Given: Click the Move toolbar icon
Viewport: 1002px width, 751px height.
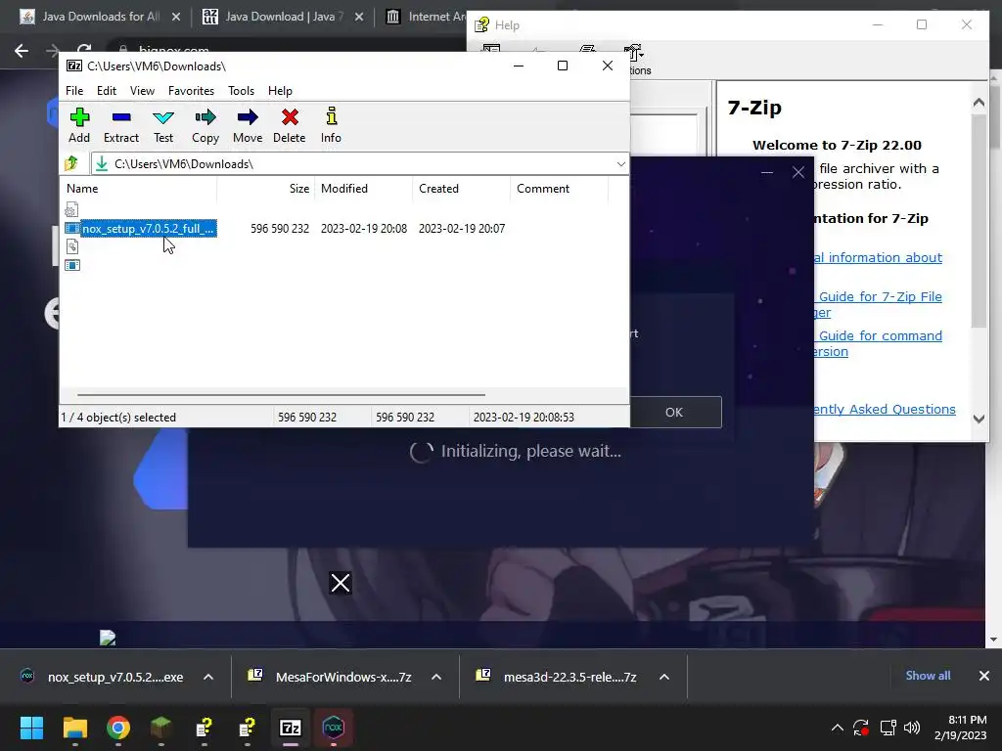Looking at the screenshot, I should point(248,125).
